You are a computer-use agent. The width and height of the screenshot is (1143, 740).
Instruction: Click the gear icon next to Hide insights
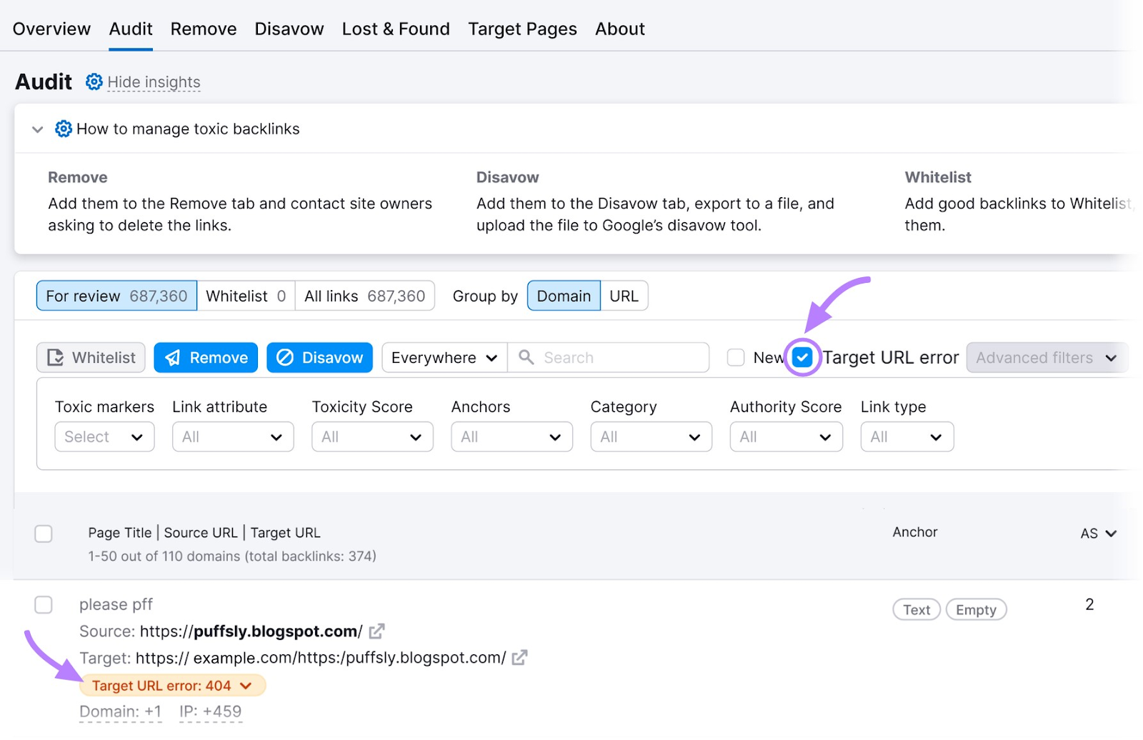[x=94, y=81]
